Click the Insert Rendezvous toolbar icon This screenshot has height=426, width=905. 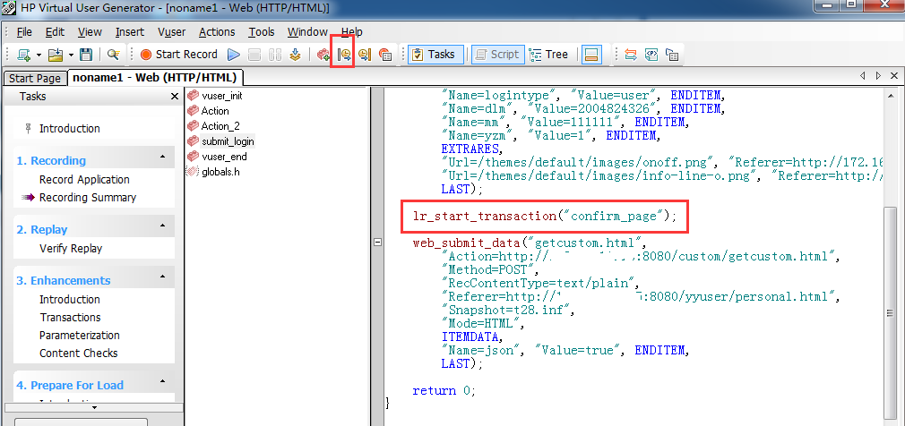[x=385, y=55]
